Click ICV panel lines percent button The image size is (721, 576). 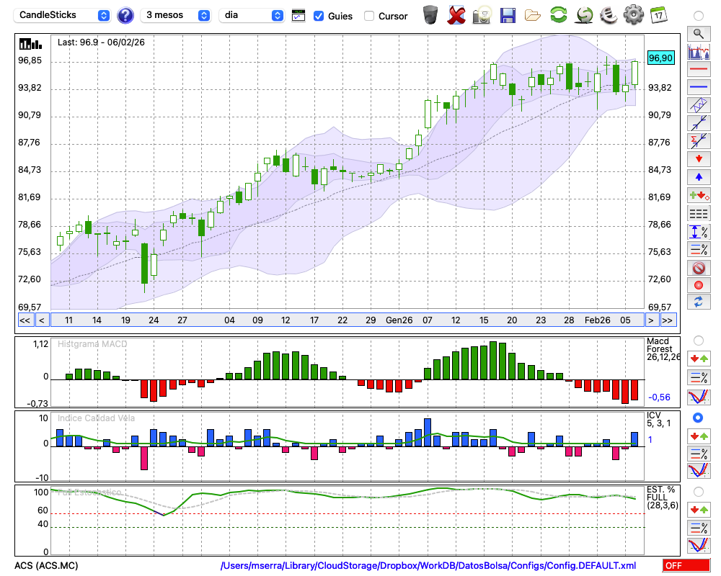click(x=699, y=454)
